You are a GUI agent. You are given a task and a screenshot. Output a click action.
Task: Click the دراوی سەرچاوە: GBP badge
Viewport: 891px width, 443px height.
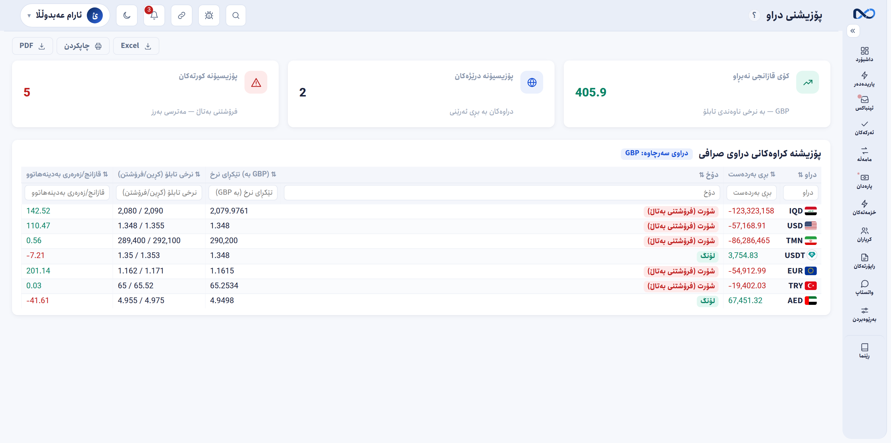[x=656, y=153]
